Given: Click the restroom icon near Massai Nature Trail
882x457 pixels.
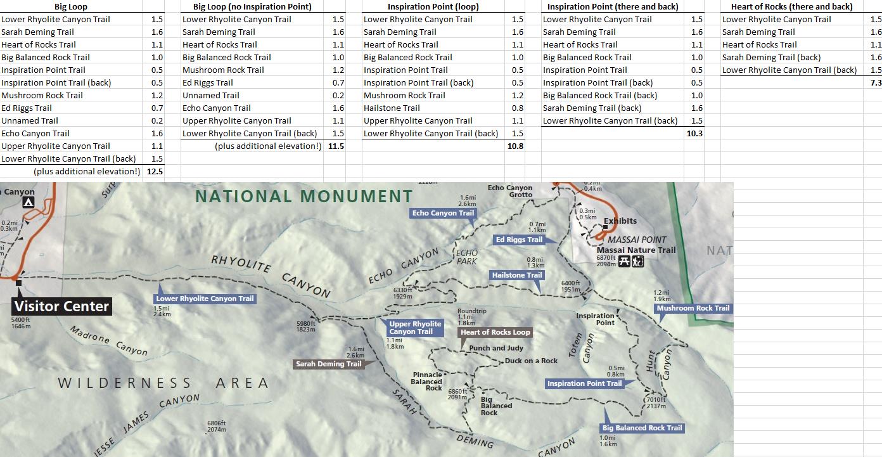Looking at the screenshot, I should 637,262.
